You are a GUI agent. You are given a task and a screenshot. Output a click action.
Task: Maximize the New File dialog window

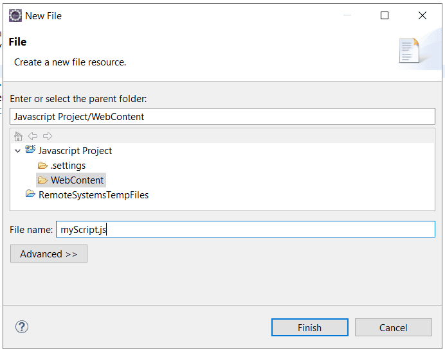pos(385,15)
